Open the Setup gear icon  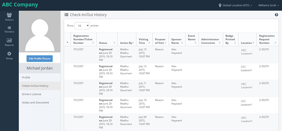pyautogui.click(x=9, y=54)
